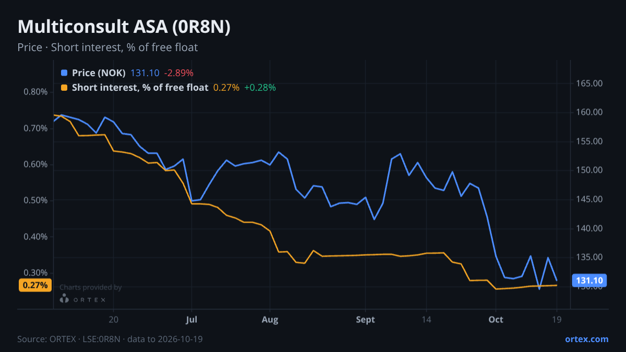Click the Jul x-axis label
Screen dimensions: 626x352
pos(191,320)
